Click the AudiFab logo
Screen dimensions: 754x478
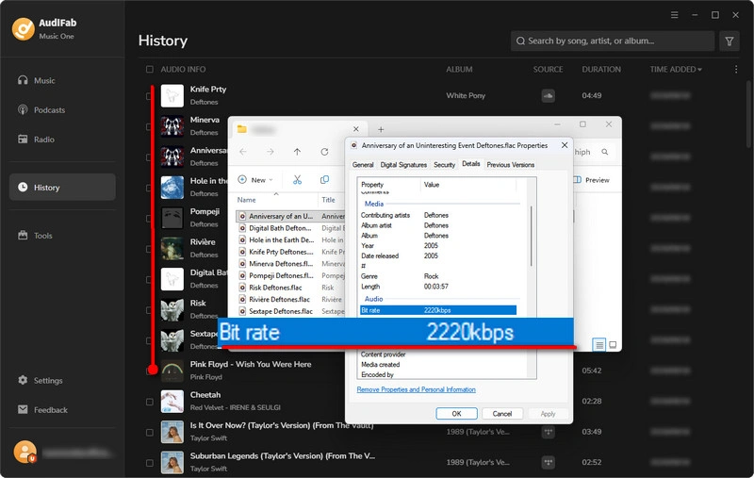(x=23, y=29)
